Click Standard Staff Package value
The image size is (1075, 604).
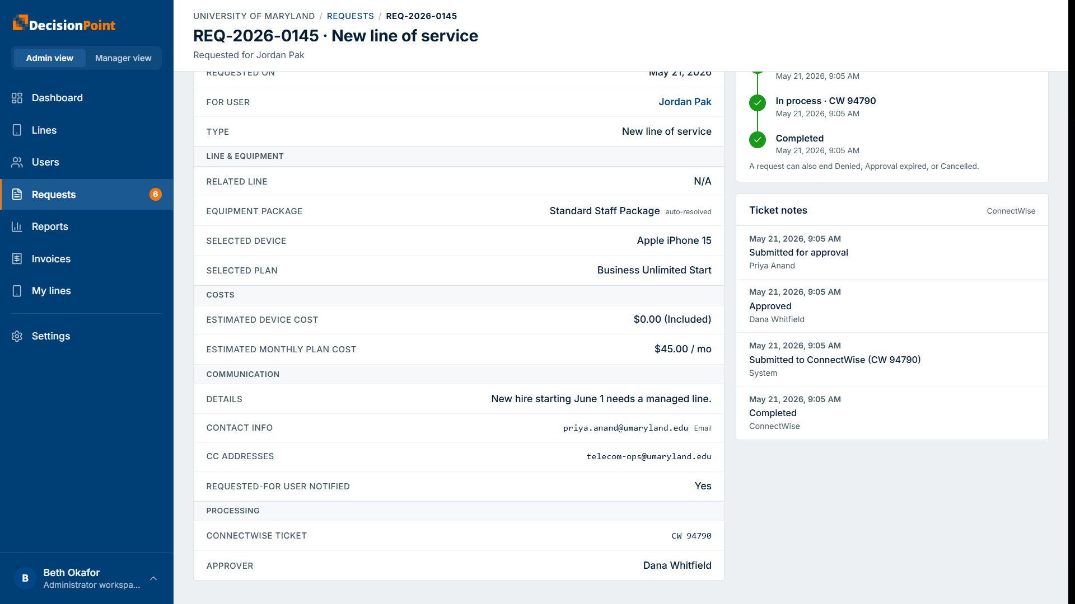point(604,211)
